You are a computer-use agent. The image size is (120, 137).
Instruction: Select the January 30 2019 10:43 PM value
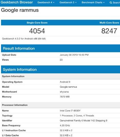[x=74, y=55]
